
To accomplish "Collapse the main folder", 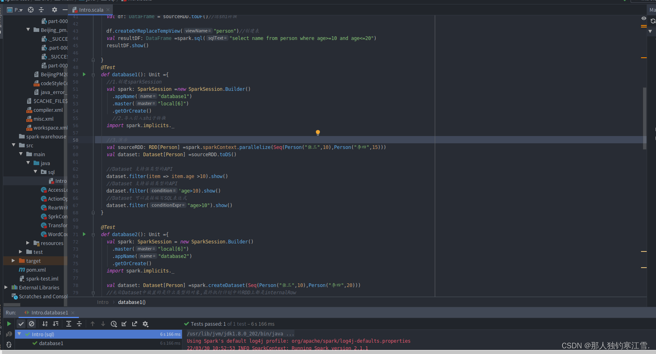I will click(x=21, y=154).
